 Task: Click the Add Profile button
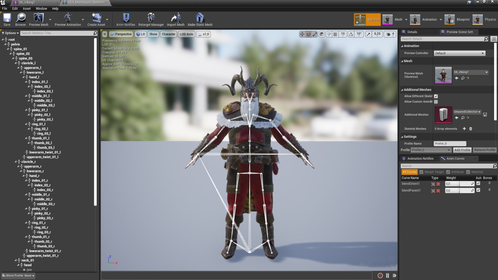(462, 150)
